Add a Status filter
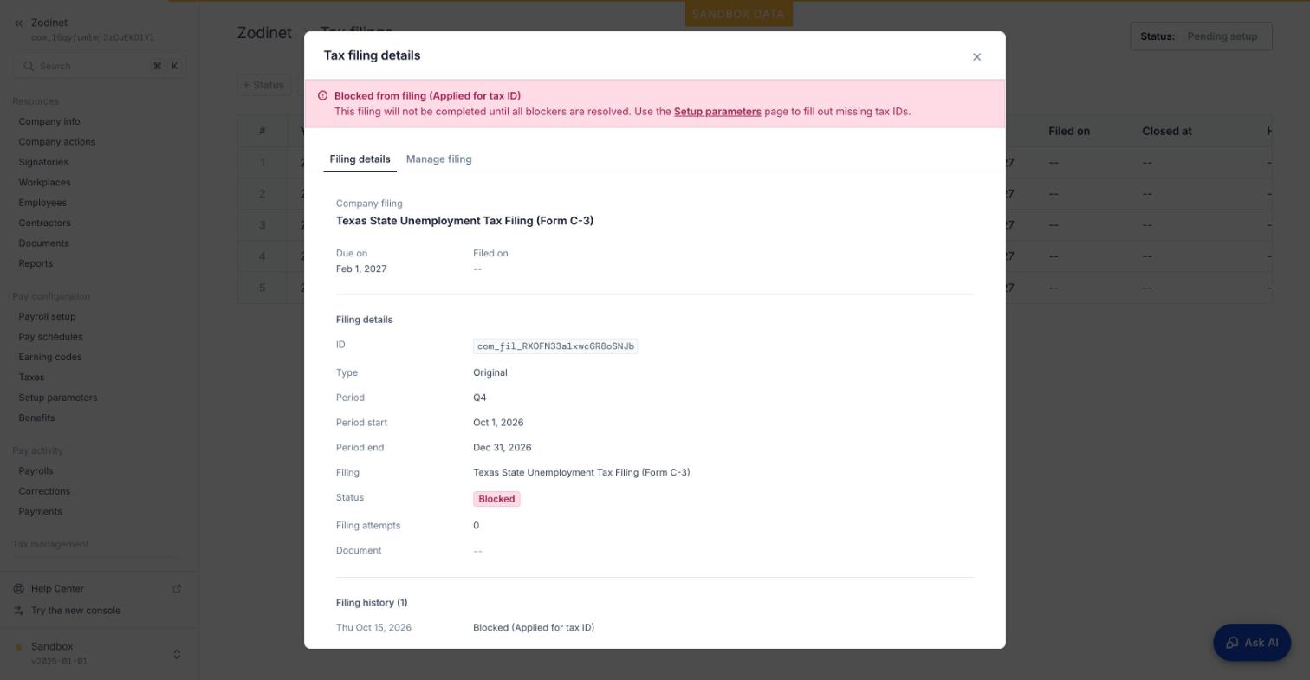 coord(263,85)
